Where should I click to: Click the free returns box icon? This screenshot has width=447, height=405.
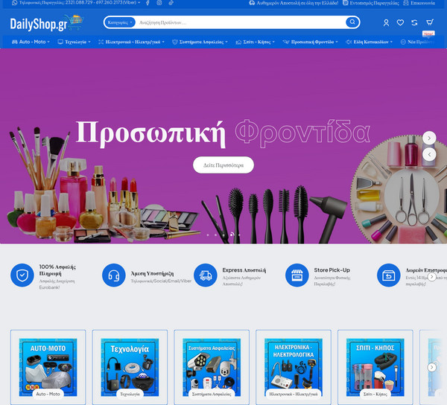tap(389, 275)
